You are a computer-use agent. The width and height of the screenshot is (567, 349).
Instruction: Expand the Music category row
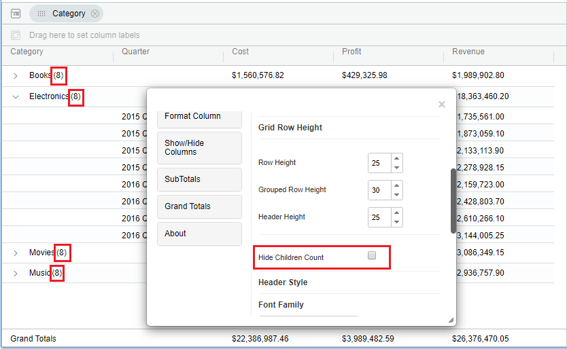click(x=16, y=274)
